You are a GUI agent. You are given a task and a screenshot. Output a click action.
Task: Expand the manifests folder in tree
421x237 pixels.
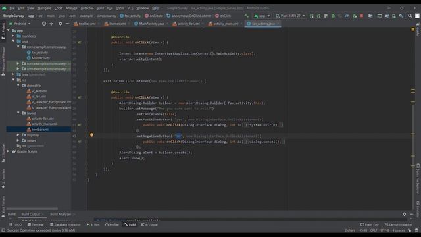coord(13,36)
